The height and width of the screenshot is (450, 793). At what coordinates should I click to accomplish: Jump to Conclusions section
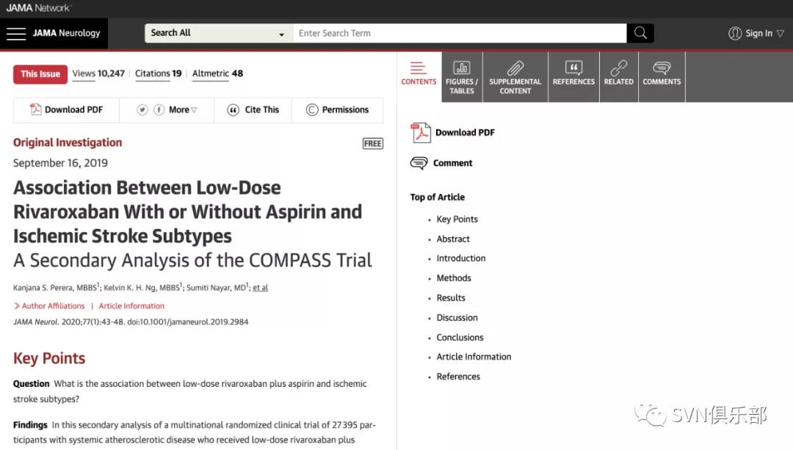click(460, 337)
